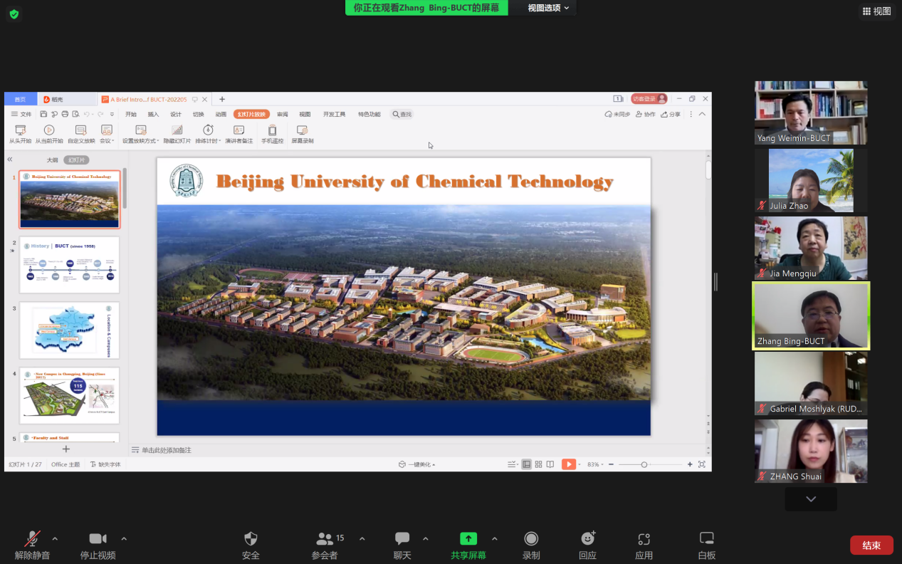Click the print icon in quick toolbar
Viewport: 902px width, 564px height.
pyautogui.click(x=65, y=114)
